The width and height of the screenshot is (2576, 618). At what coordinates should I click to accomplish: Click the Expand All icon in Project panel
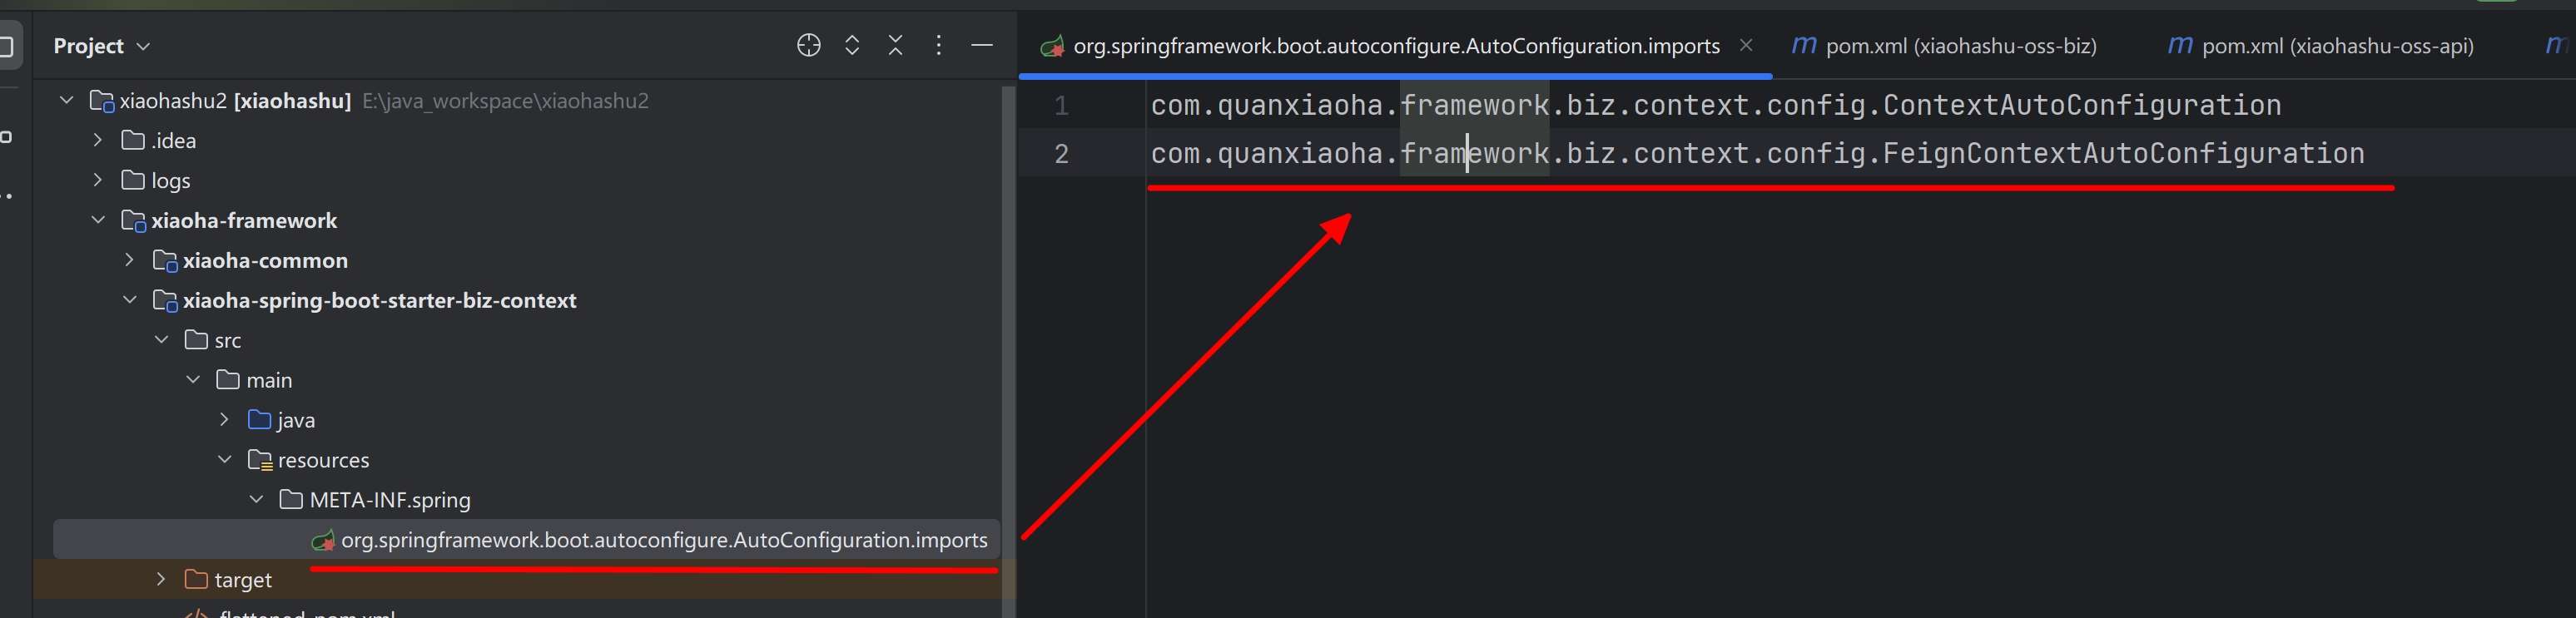click(x=852, y=46)
